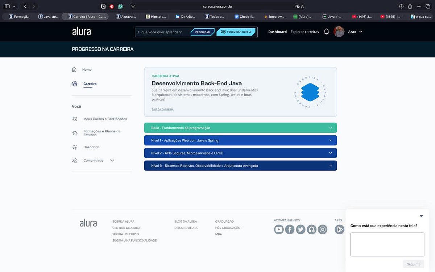Open the Facebook footer icon
Viewport: 435px width, 272px height.
tap(290, 230)
